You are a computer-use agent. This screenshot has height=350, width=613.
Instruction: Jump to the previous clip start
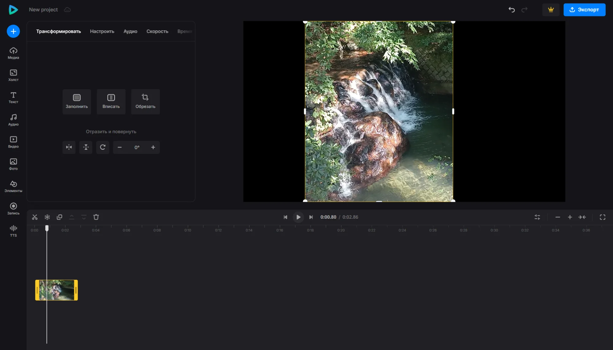[x=285, y=217]
